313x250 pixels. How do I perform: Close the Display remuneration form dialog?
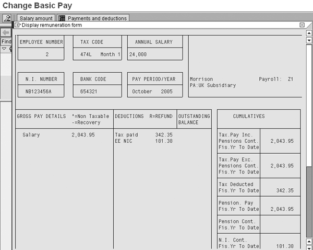302,25
